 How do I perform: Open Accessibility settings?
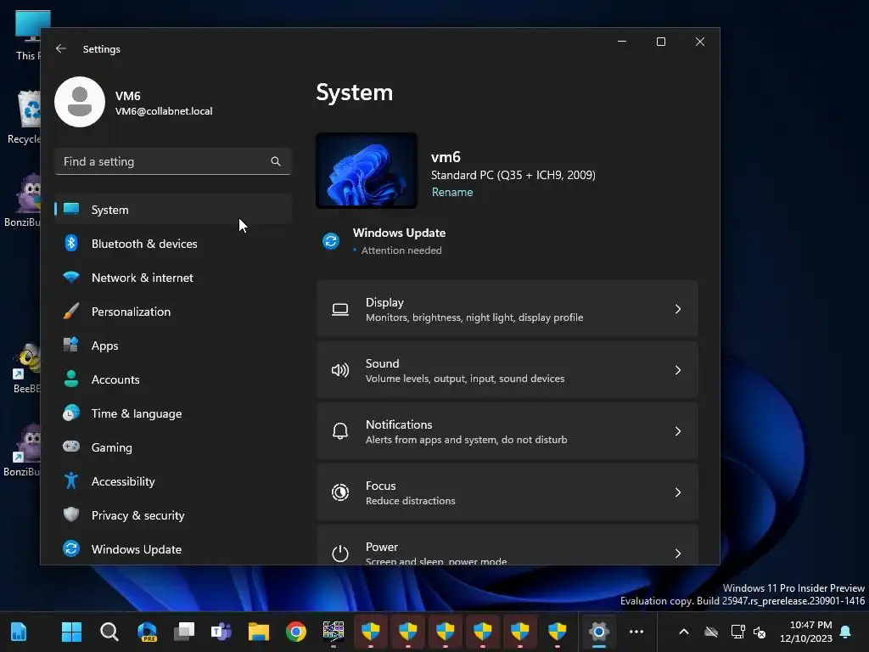173,481
